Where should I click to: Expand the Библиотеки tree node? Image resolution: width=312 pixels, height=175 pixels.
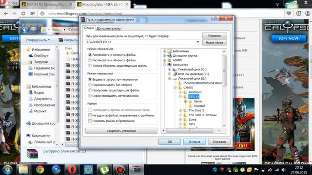pos(164,51)
